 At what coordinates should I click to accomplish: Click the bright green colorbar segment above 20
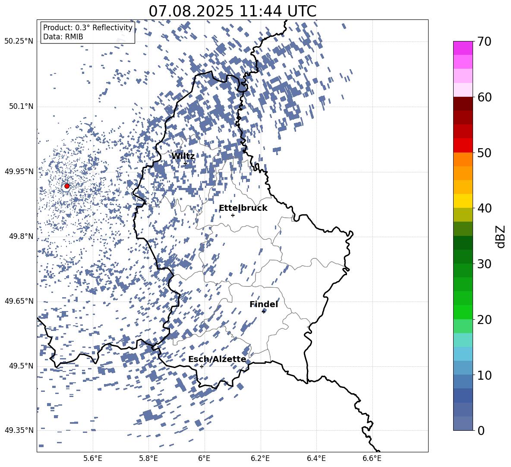[x=463, y=312]
